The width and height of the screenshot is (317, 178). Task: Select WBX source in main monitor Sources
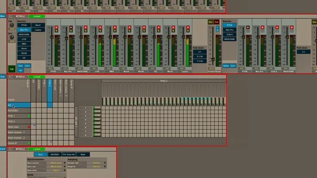(24, 44)
